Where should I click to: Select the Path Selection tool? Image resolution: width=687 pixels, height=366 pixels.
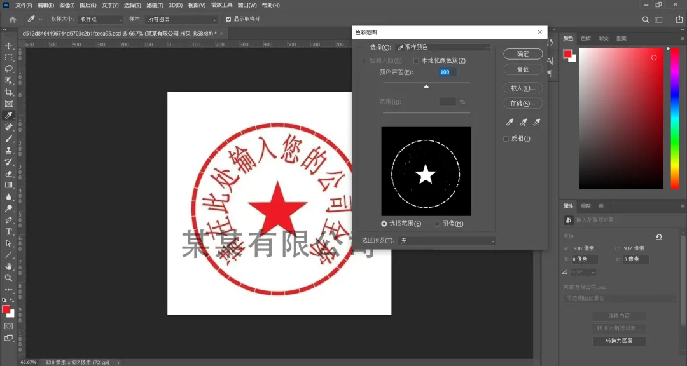point(8,243)
